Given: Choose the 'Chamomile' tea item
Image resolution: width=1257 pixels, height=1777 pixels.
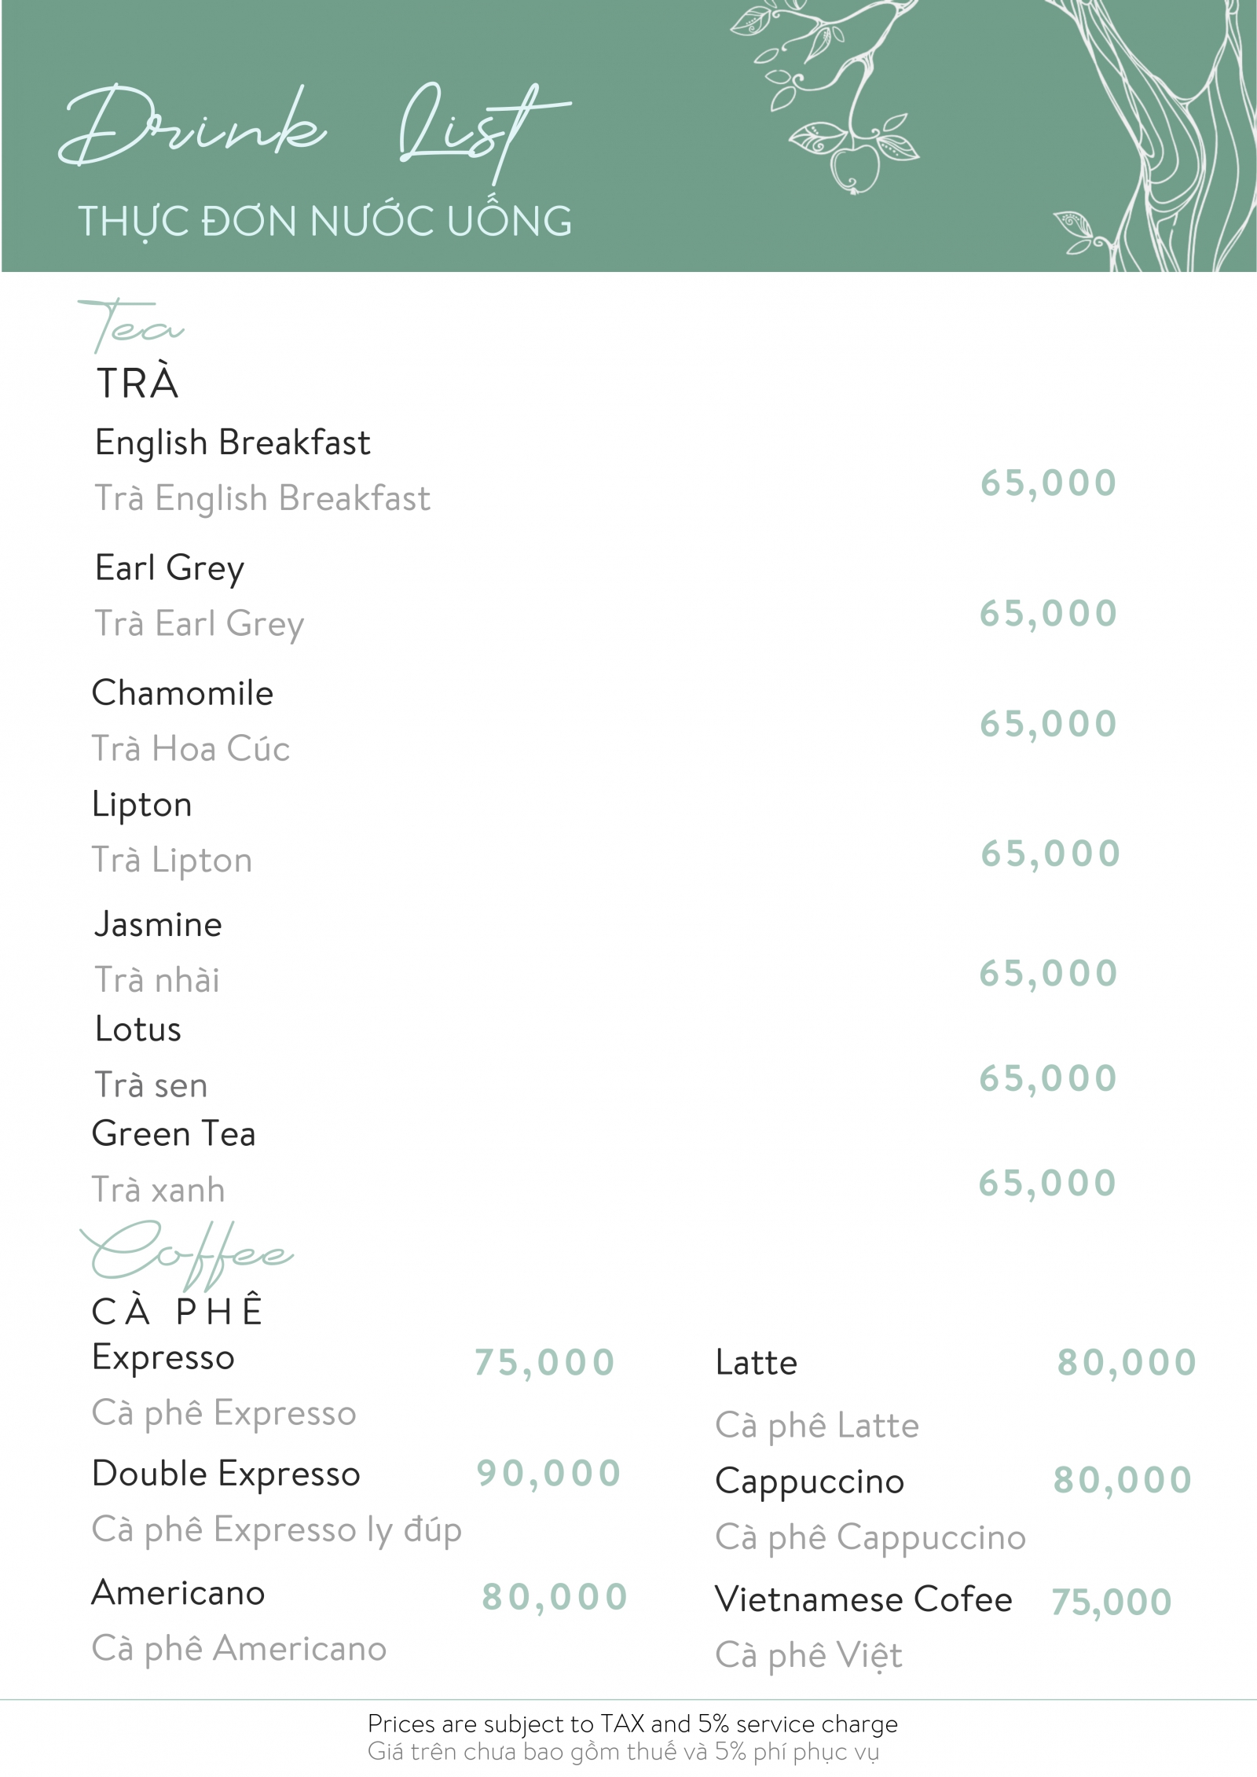Looking at the screenshot, I should [x=183, y=693].
